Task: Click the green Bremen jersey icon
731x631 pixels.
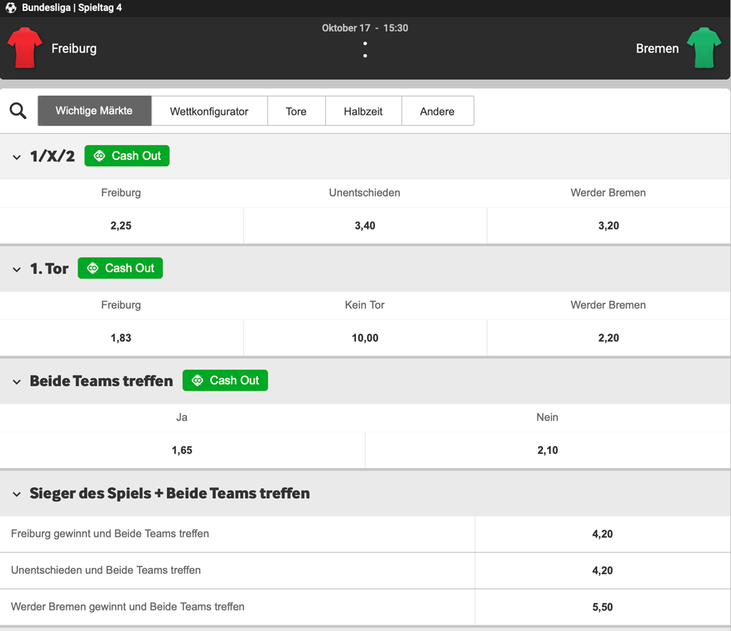Action: tap(704, 46)
